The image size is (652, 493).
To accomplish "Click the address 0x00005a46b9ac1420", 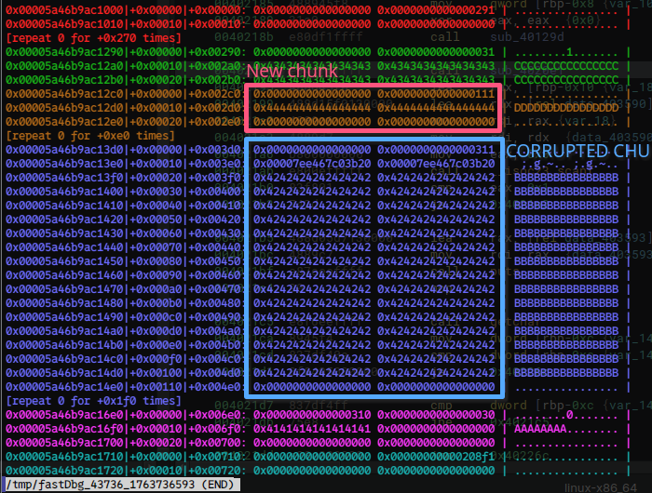I will 64,220.
